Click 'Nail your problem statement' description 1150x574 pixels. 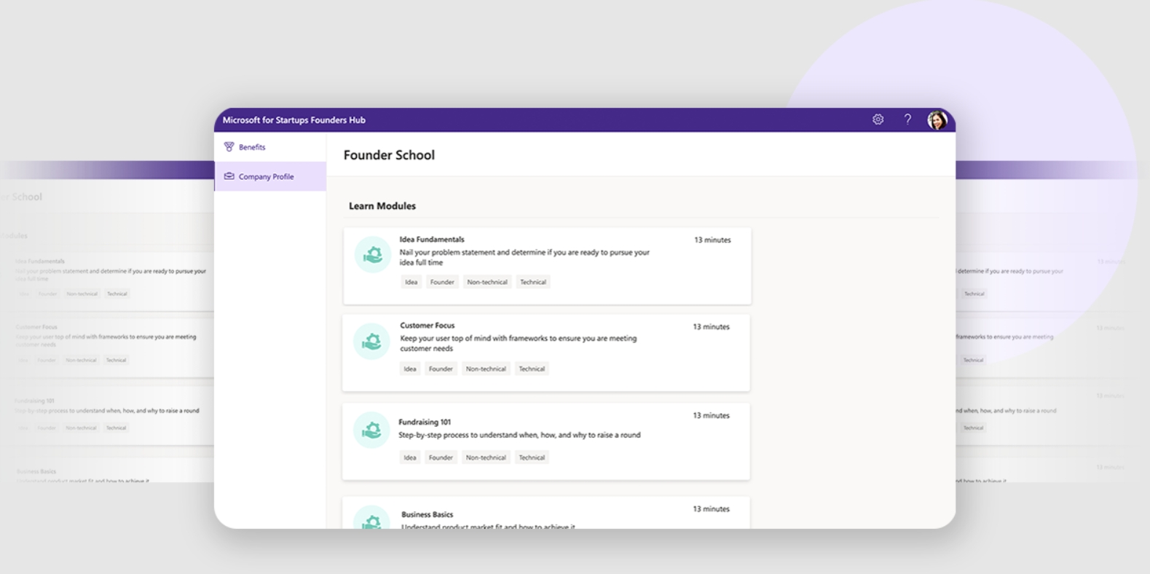[524, 257]
